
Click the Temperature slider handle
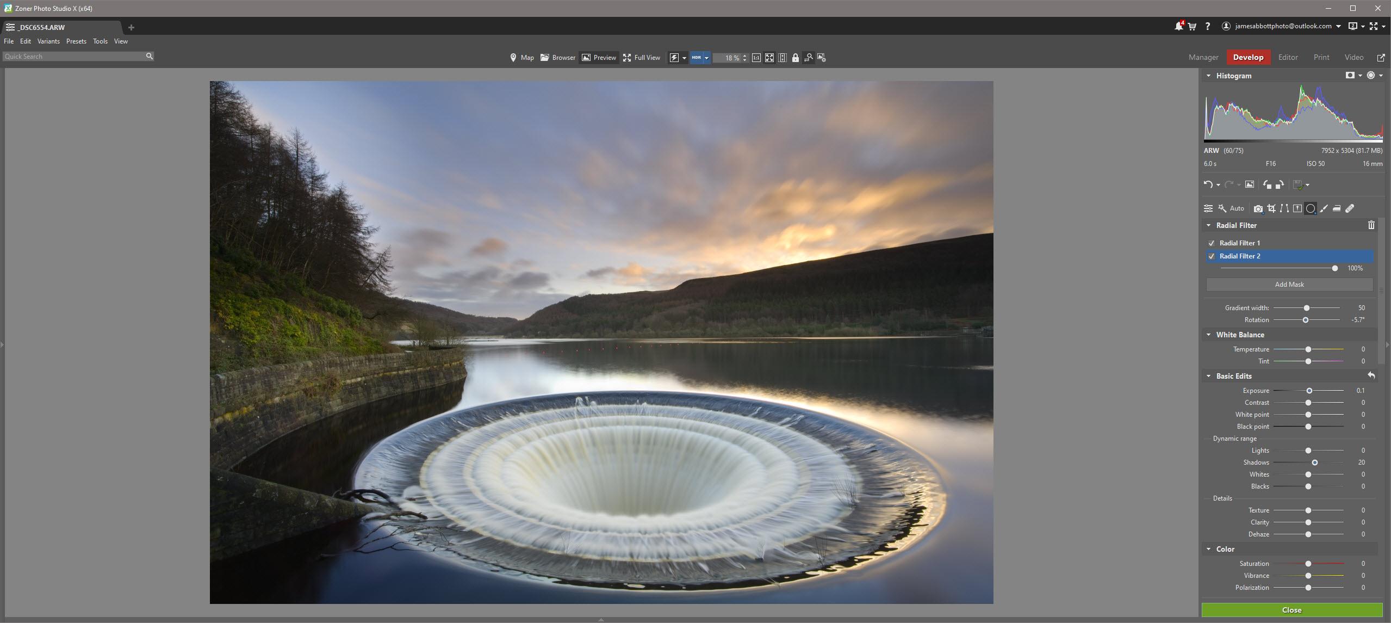(x=1308, y=349)
